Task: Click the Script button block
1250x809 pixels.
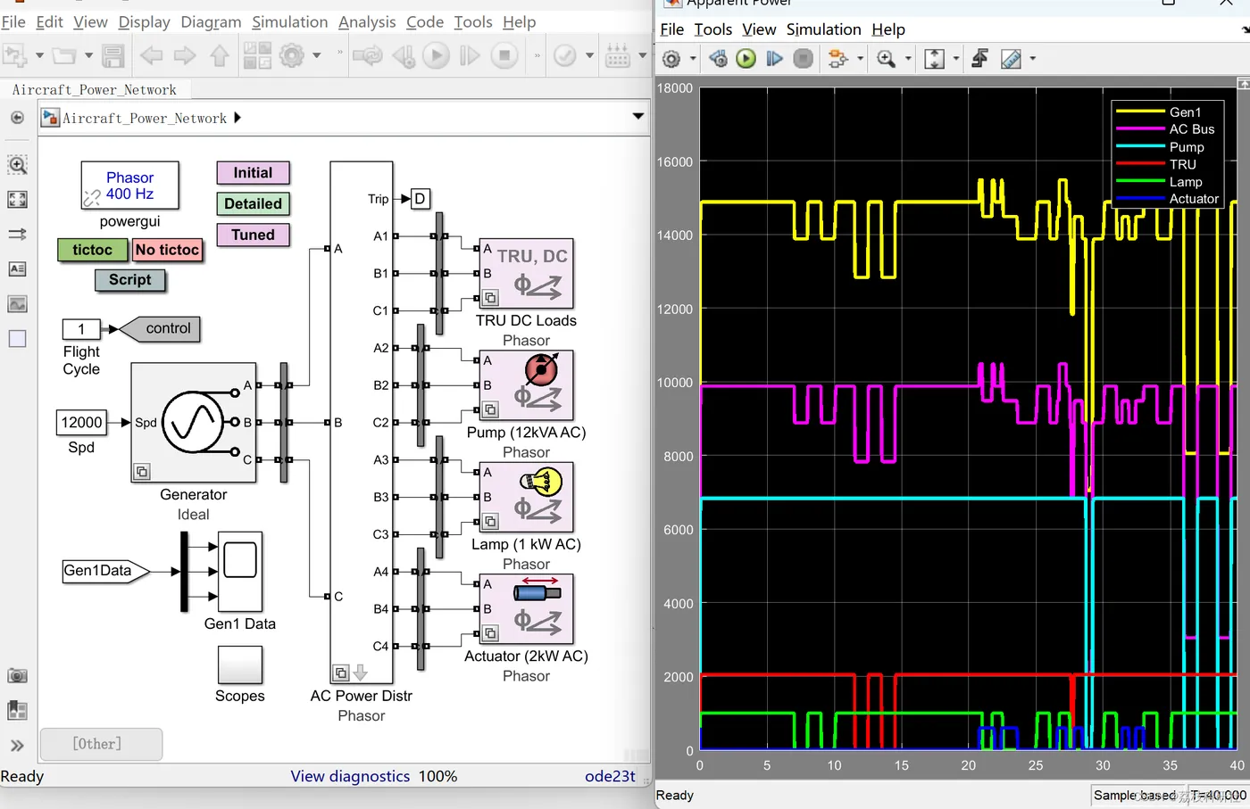Action: tap(130, 280)
